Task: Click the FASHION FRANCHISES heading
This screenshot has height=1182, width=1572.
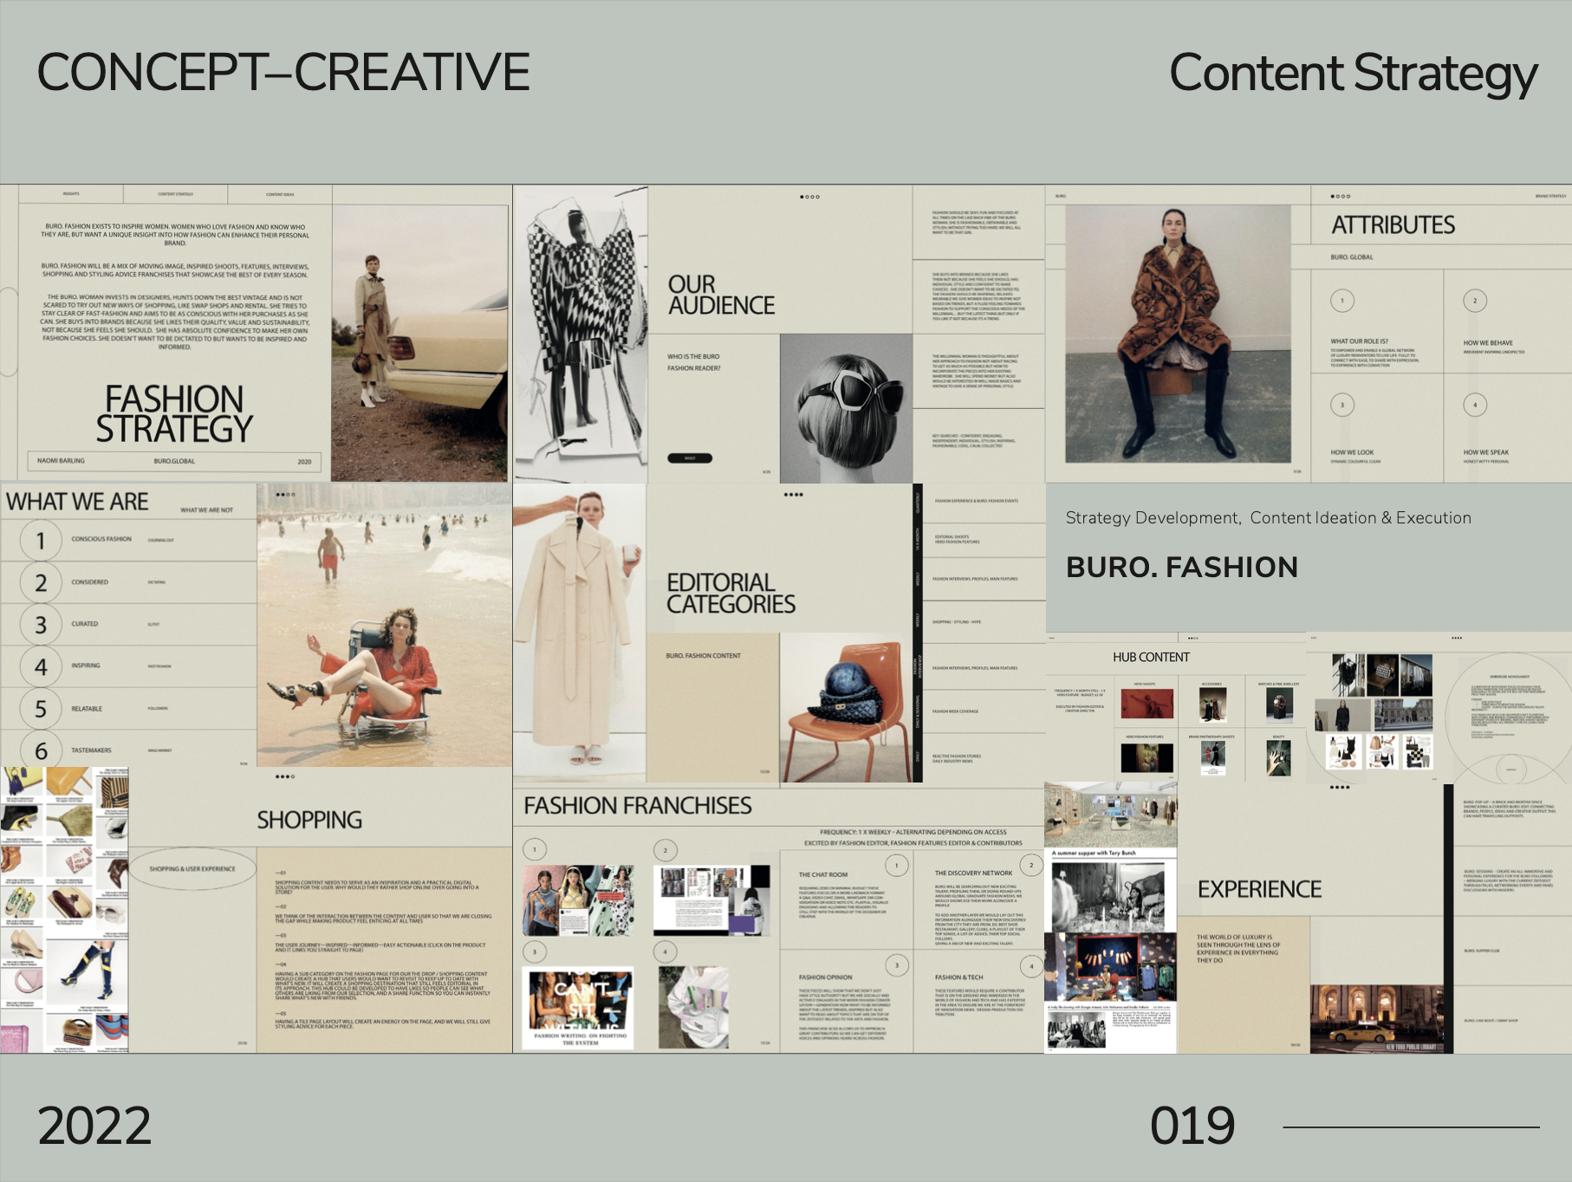Action: pos(638,806)
